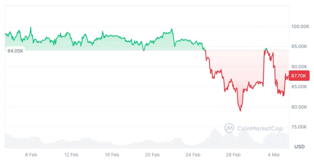Click the CoinMarketCap logo icon
This screenshot has height=164, width=314.
point(229,128)
